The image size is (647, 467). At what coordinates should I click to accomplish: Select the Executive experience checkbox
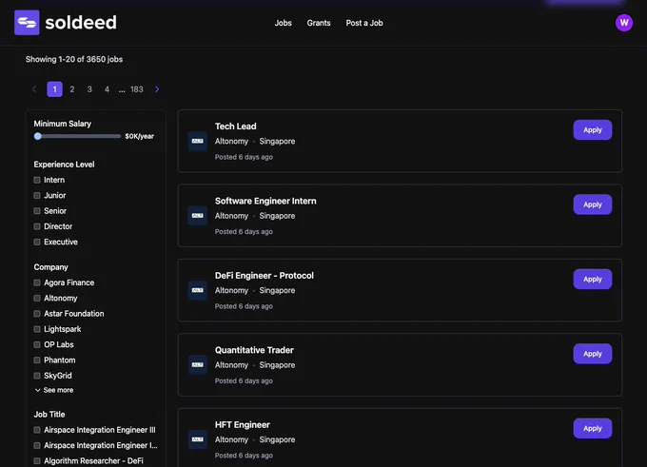(37, 242)
